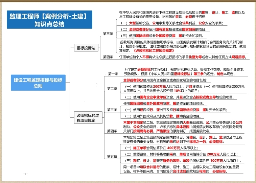
Task: Select the 招标投标法 branch node
Action: [x=86, y=48]
